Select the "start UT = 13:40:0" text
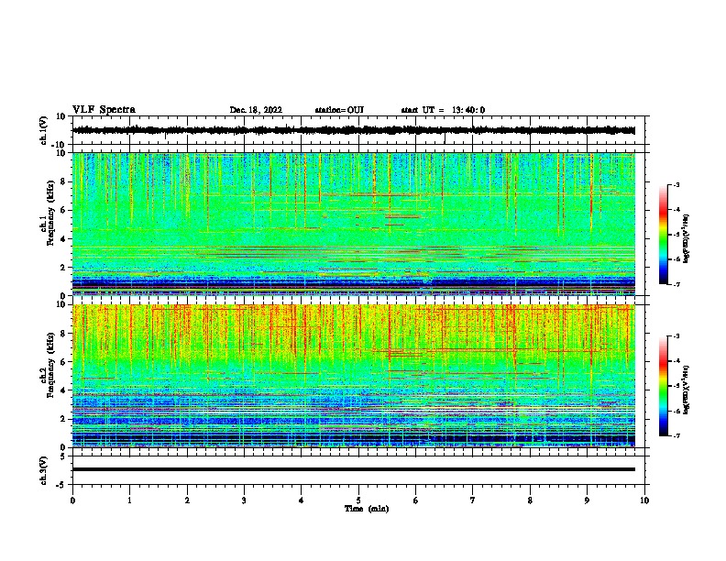The image size is (726, 561). [x=443, y=110]
